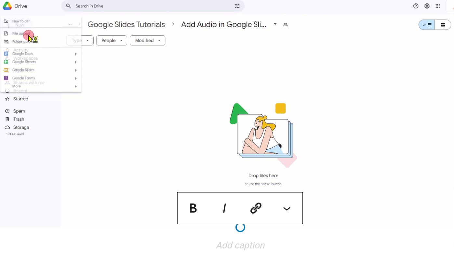Switch to grid view layout
Image resolution: width=454 pixels, height=261 pixels.
coord(443,24)
